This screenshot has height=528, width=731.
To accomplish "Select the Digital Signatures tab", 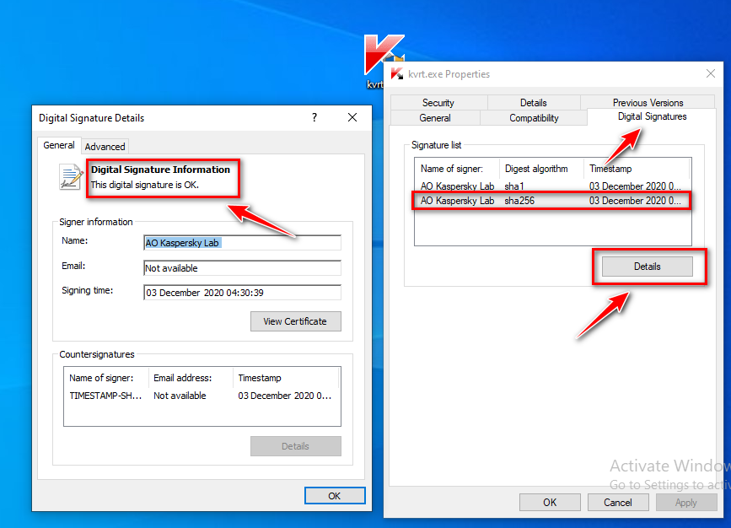I will (653, 116).
